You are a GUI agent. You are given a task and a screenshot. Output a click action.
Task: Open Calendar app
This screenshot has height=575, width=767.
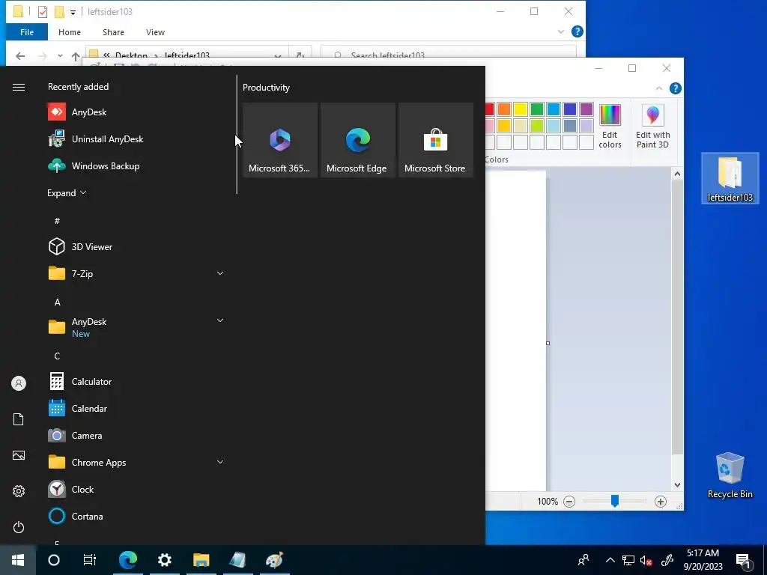pos(137,408)
